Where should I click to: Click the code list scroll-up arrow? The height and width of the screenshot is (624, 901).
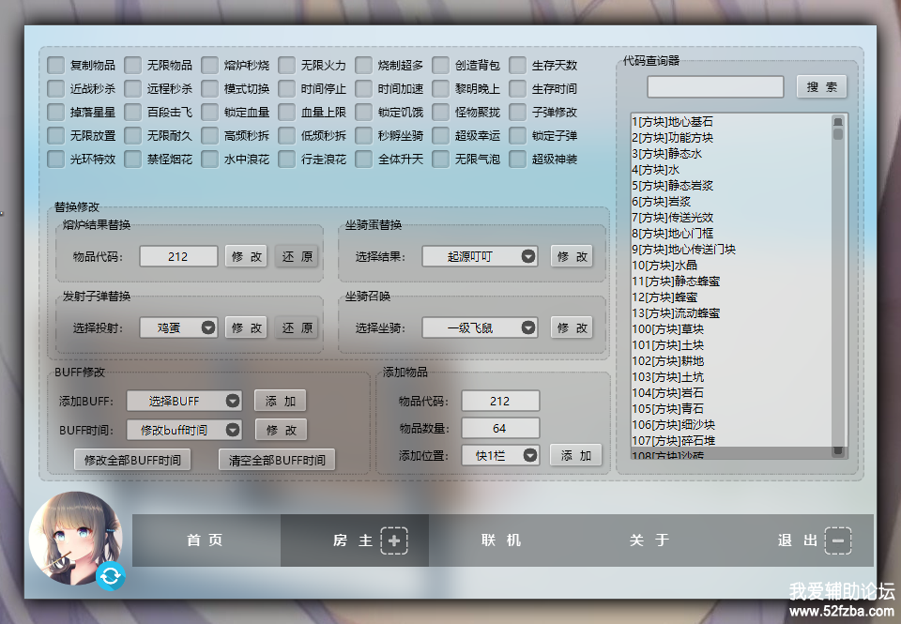point(838,121)
